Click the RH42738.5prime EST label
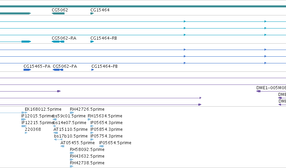Viewport: 286px width, 168px height. 87,163
